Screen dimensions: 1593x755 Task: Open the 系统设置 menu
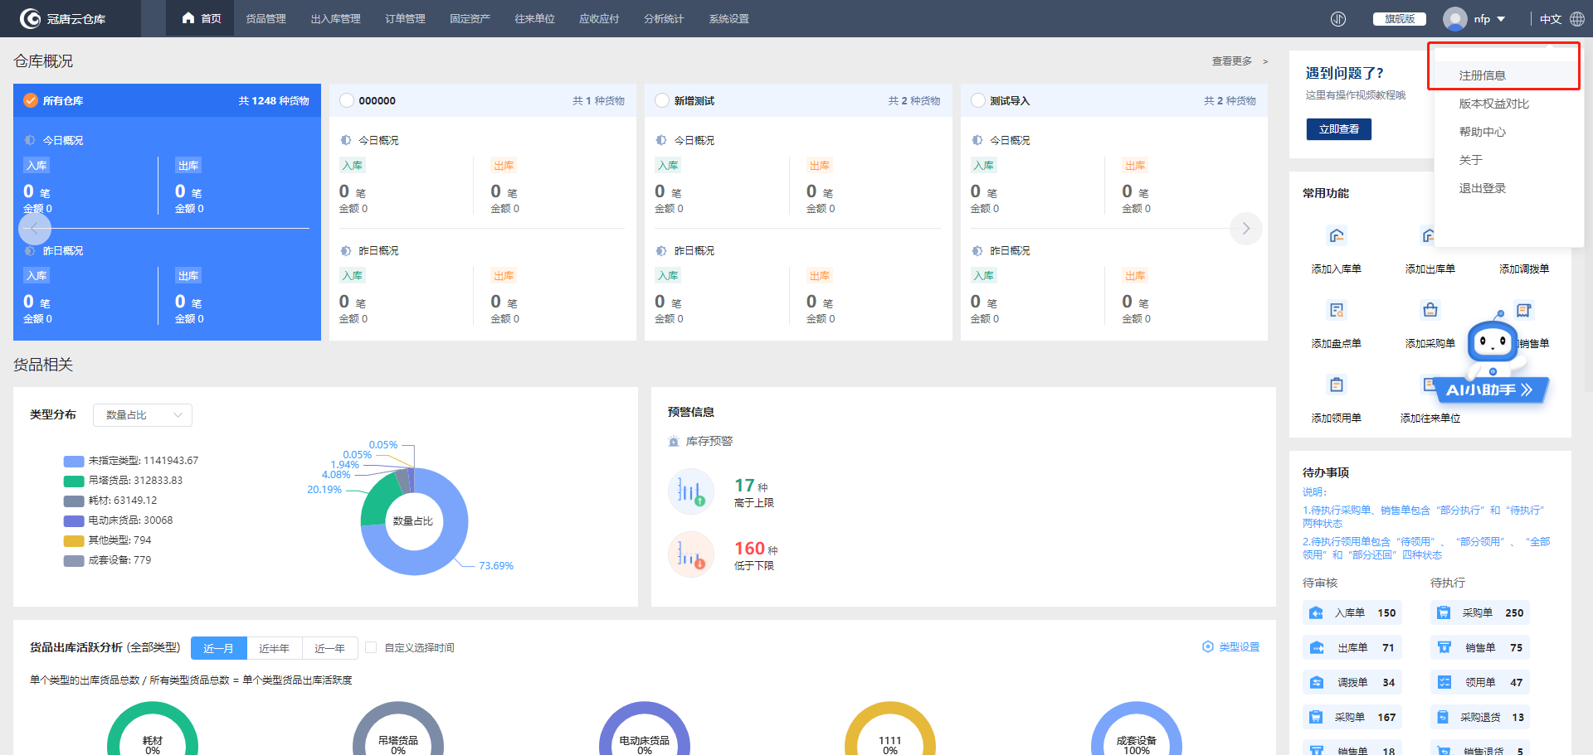pyautogui.click(x=728, y=18)
